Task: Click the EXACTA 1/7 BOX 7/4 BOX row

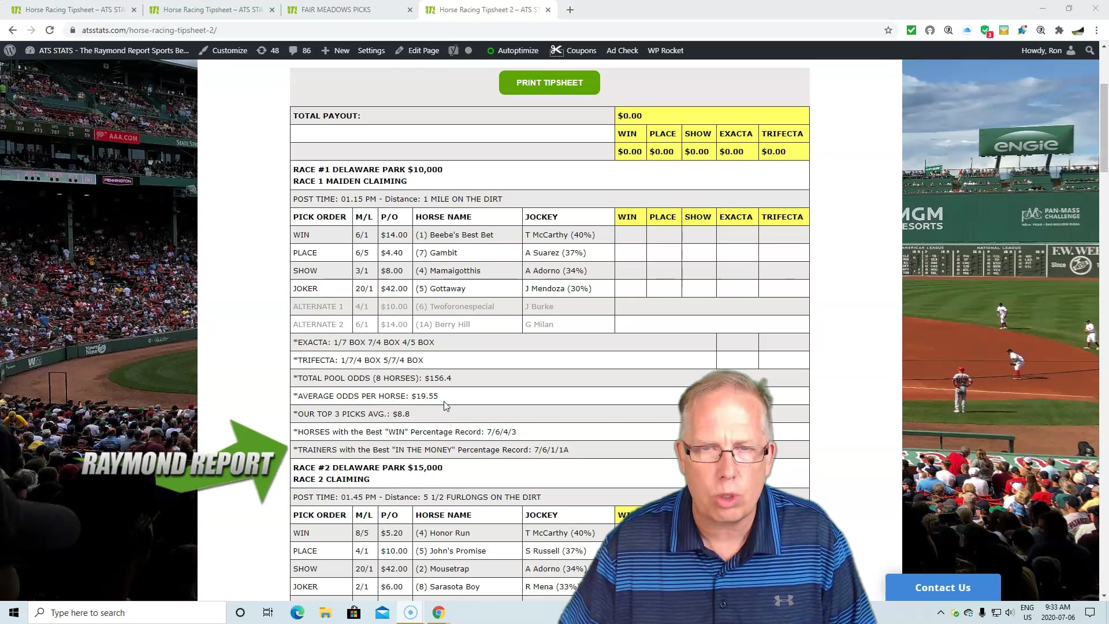Action: pyautogui.click(x=503, y=342)
